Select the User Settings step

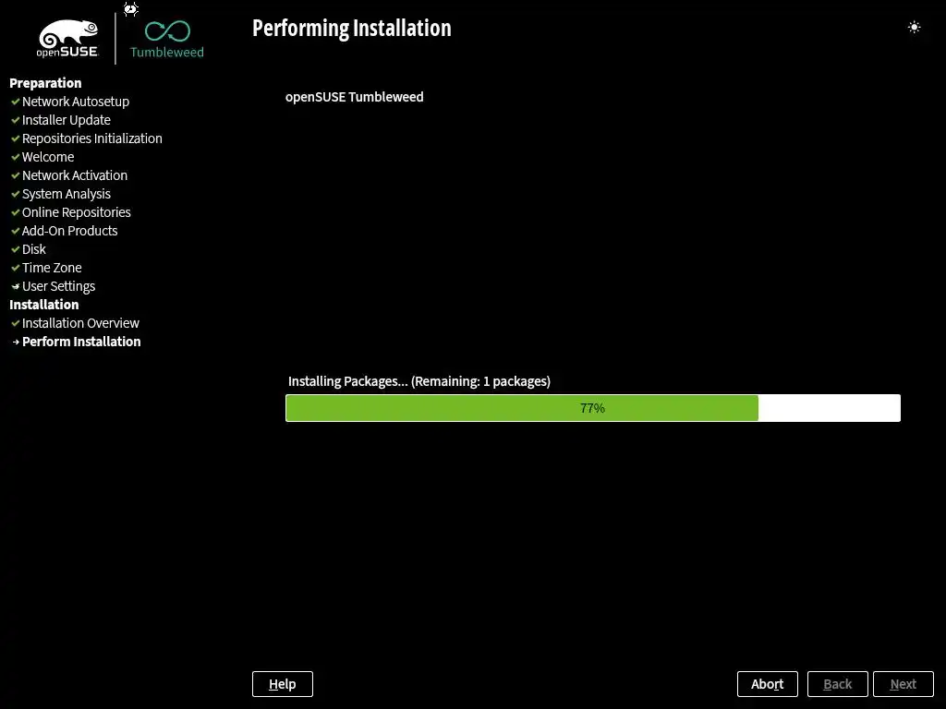58,286
